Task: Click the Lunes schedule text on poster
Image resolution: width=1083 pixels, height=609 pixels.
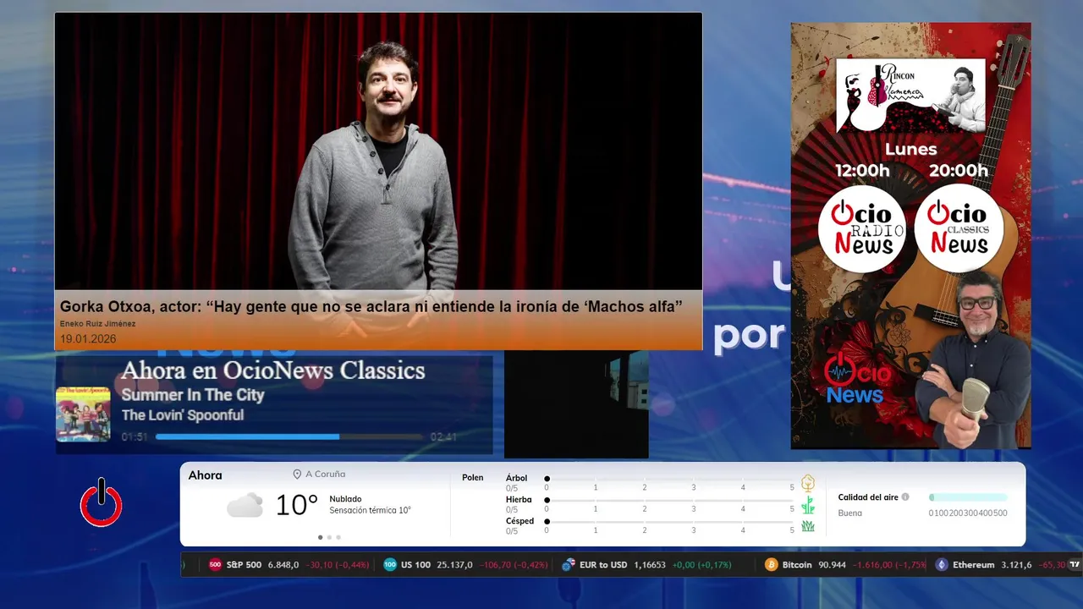Action: 910,149
